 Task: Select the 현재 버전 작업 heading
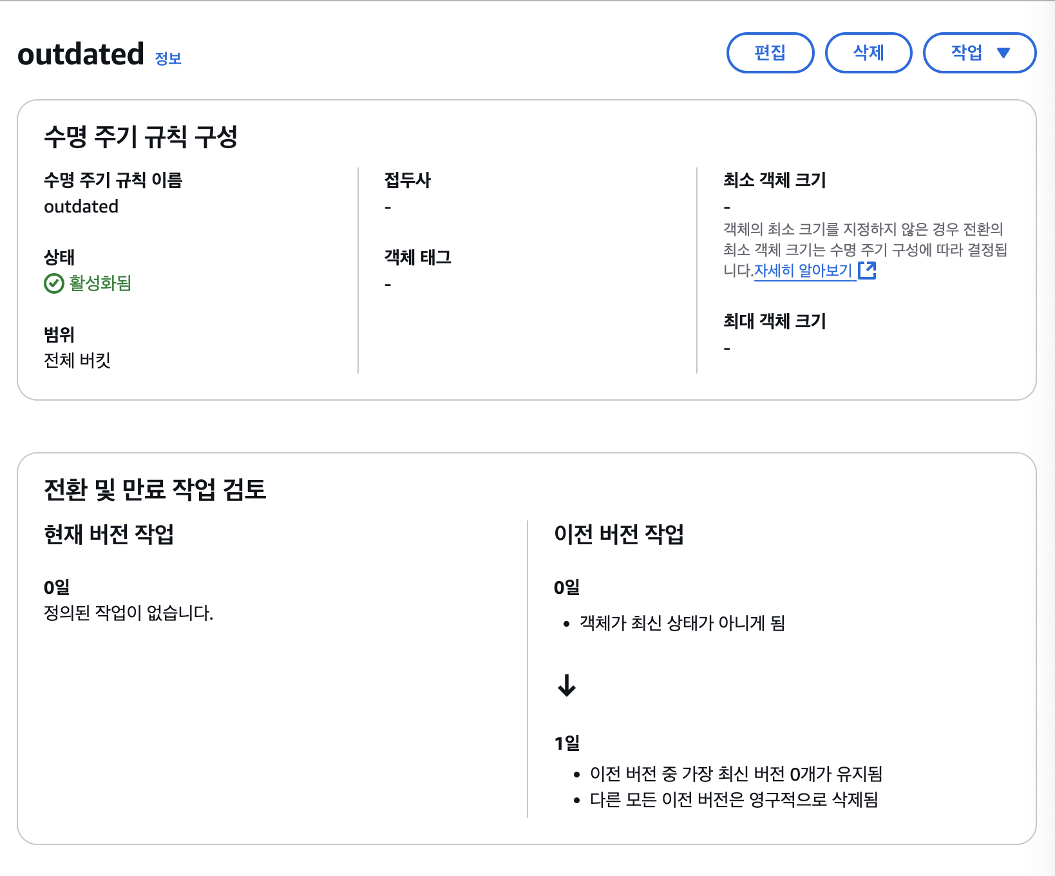109,534
